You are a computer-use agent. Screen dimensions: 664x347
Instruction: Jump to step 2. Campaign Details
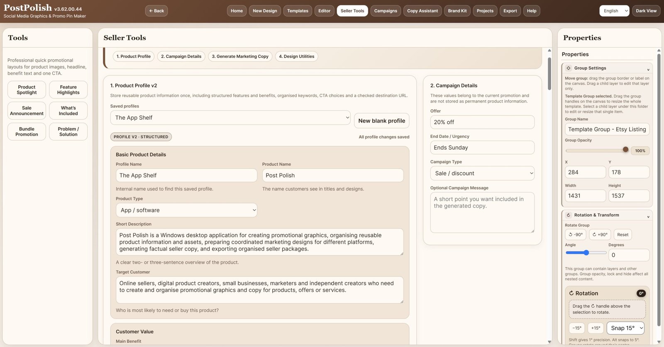click(181, 56)
